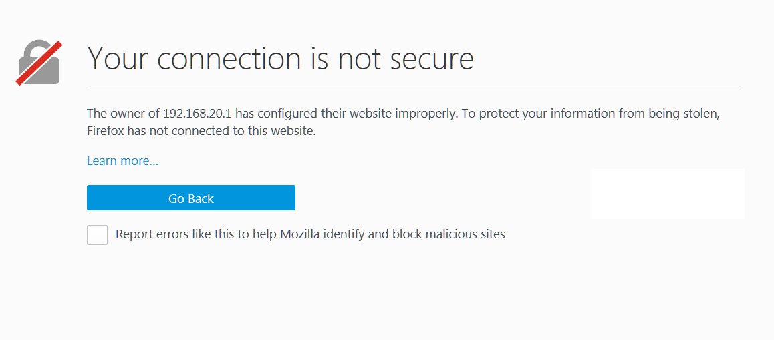Screen dimensions: 774x340
Task: Click the word "Firefox" in the warning text
Action: tap(107, 131)
